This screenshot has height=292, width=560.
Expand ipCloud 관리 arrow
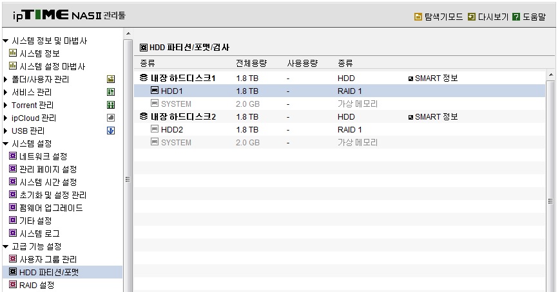[5, 118]
